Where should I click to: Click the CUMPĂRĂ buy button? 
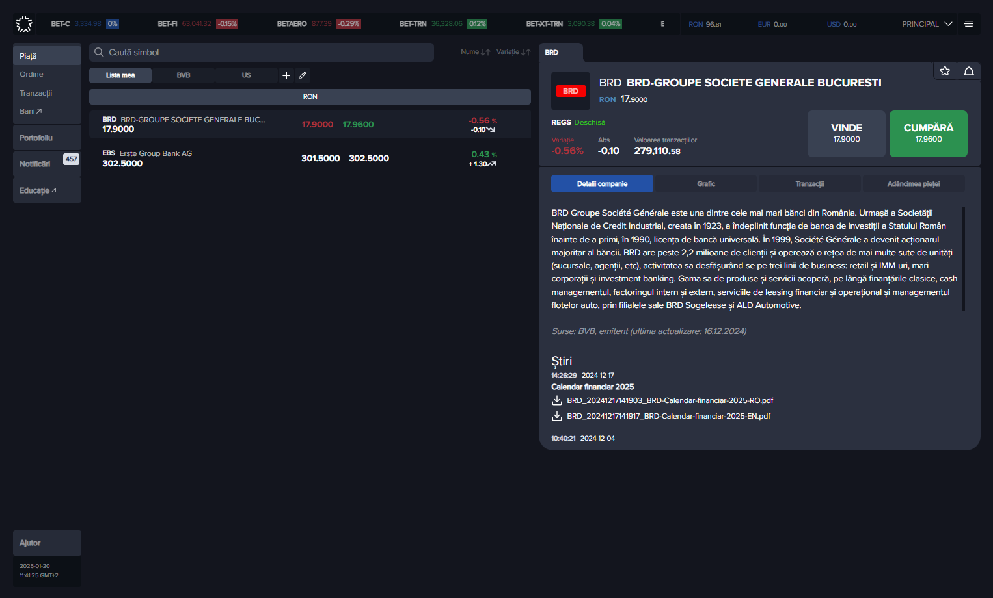(x=929, y=134)
